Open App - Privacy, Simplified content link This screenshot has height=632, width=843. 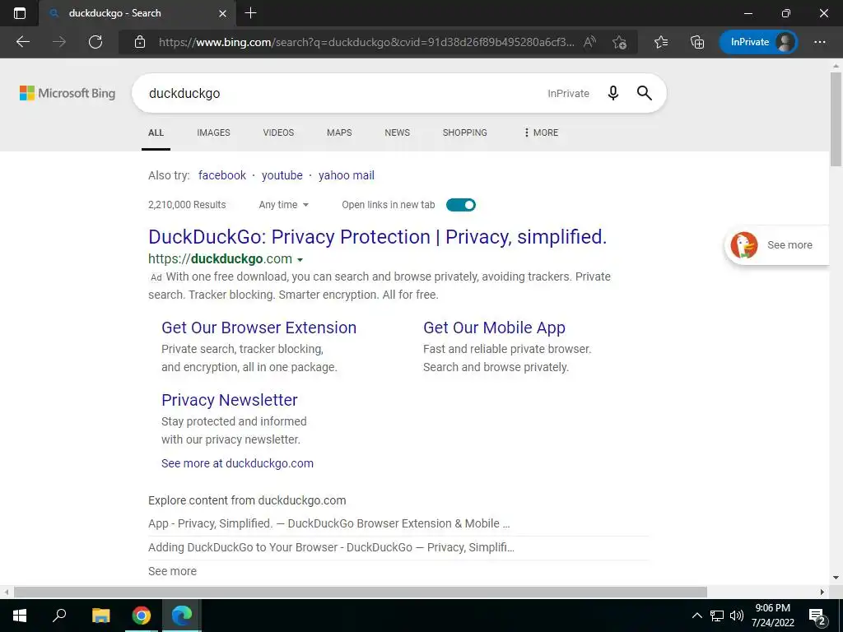coord(329,523)
